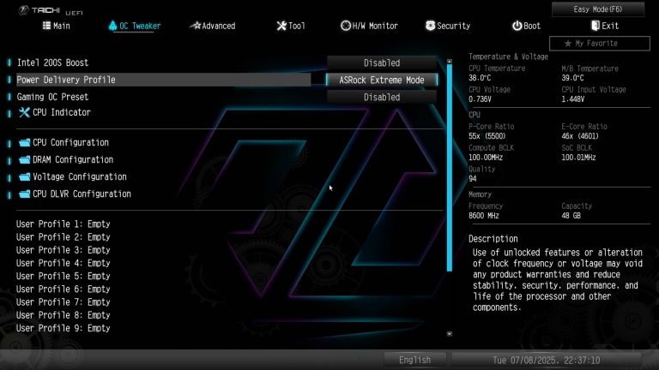Go to the H/W Monitor tab

pos(369,26)
